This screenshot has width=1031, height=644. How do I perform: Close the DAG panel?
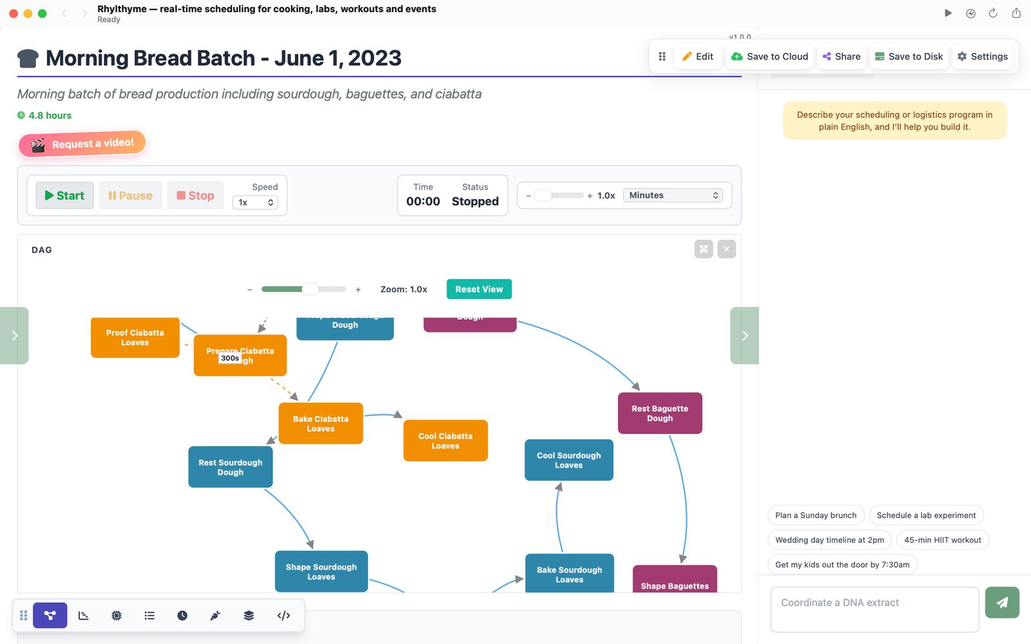tap(727, 249)
